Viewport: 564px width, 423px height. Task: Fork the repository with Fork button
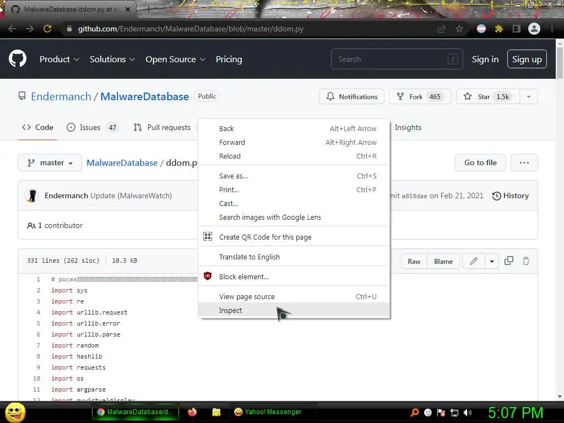pyautogui.click(x=420, y=96)
